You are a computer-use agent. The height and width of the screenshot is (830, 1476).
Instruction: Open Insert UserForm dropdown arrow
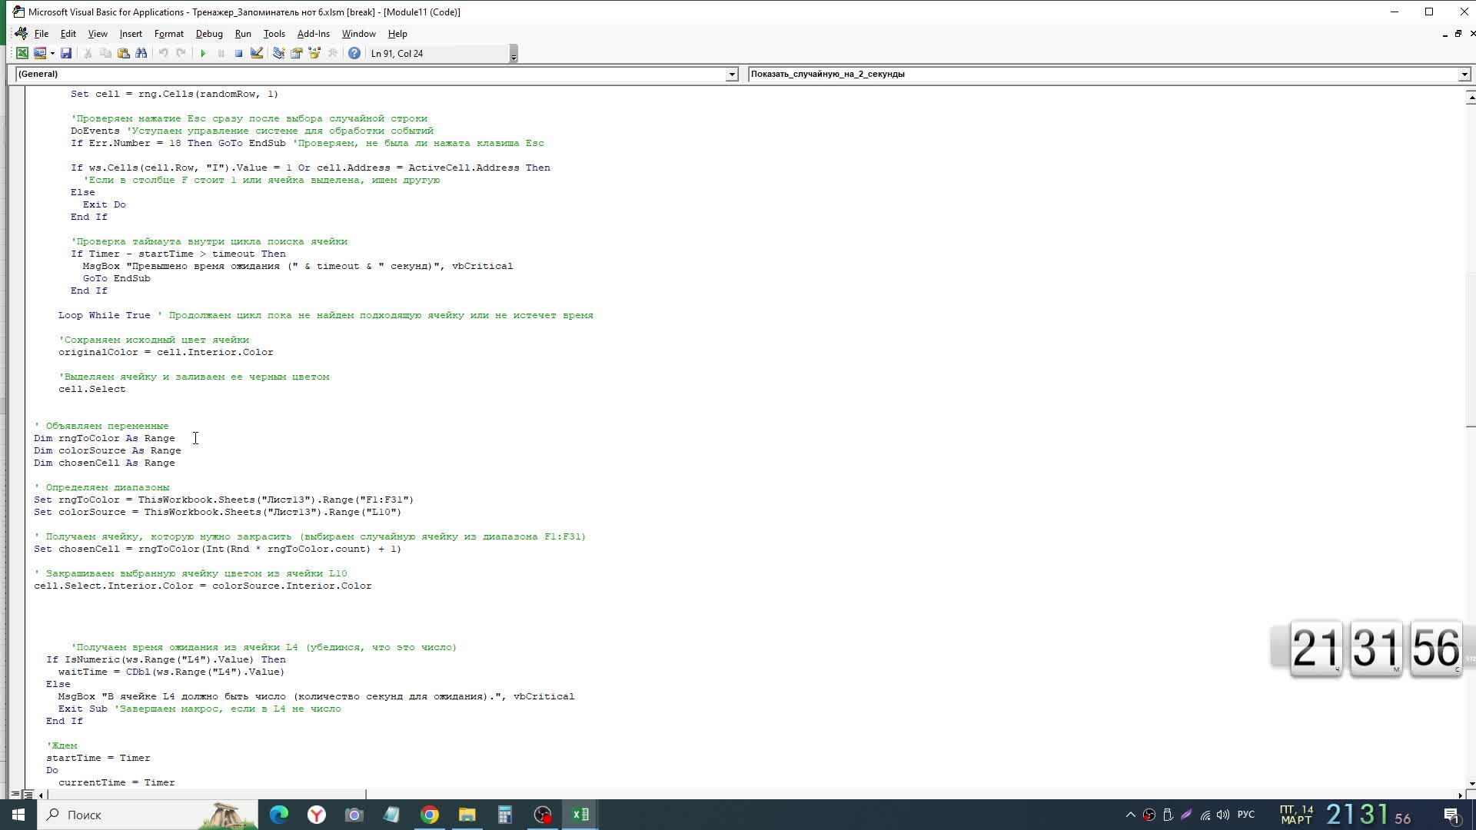pos(52,53)
